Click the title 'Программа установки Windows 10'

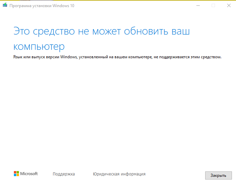[x=42, y=6]
